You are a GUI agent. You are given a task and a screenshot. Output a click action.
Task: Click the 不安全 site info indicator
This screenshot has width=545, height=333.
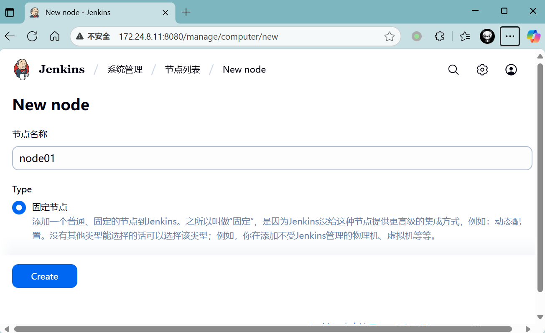click(x=93, y=37)
